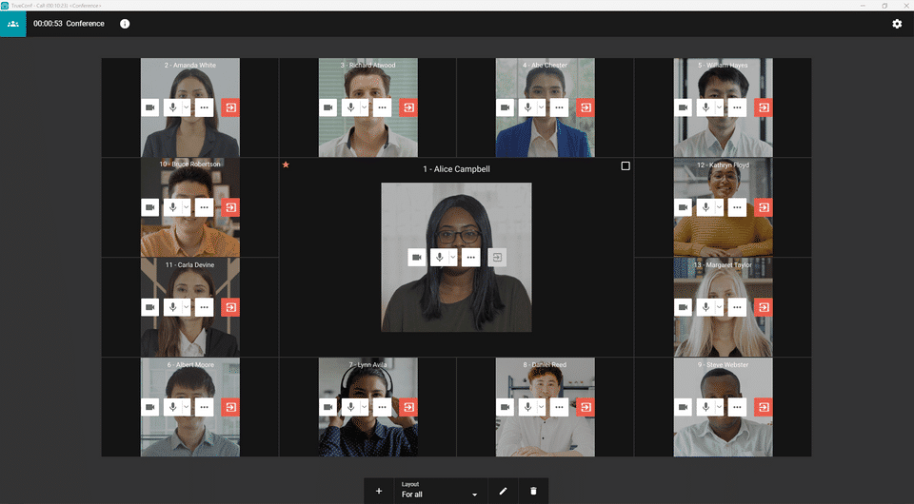Show conference info via the info icon

point(125,24)
